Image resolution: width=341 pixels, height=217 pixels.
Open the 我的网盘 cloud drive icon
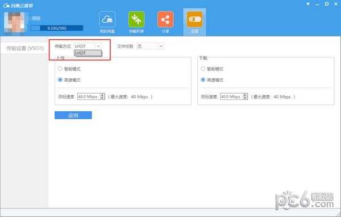pyautogui.click(x=107, y=19)
